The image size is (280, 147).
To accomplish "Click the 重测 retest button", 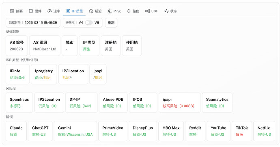I will tap(111, 23).
